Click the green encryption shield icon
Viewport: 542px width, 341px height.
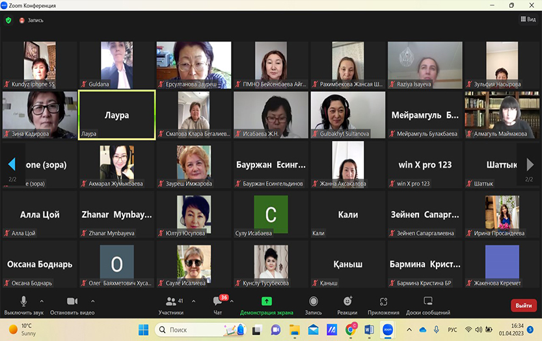tap(8, 20)
